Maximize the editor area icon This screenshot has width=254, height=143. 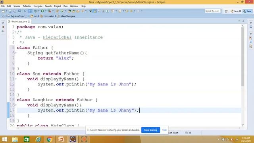pos(243,21)
